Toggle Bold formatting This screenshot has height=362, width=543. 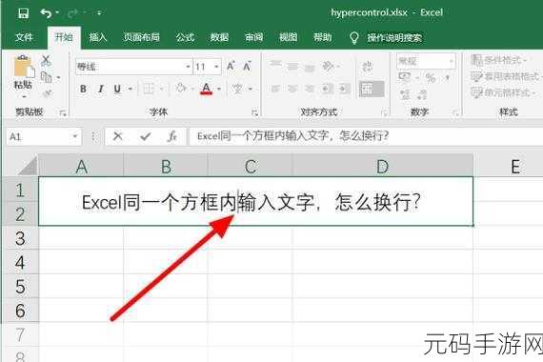tap(83, 89)
